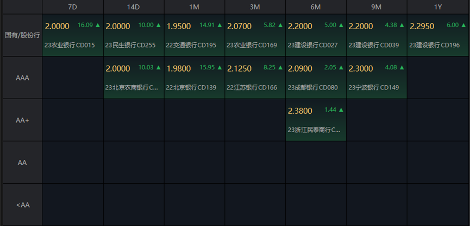
Task: Open the 22江苏银行CD166 cell
Action: coord(255,78)
